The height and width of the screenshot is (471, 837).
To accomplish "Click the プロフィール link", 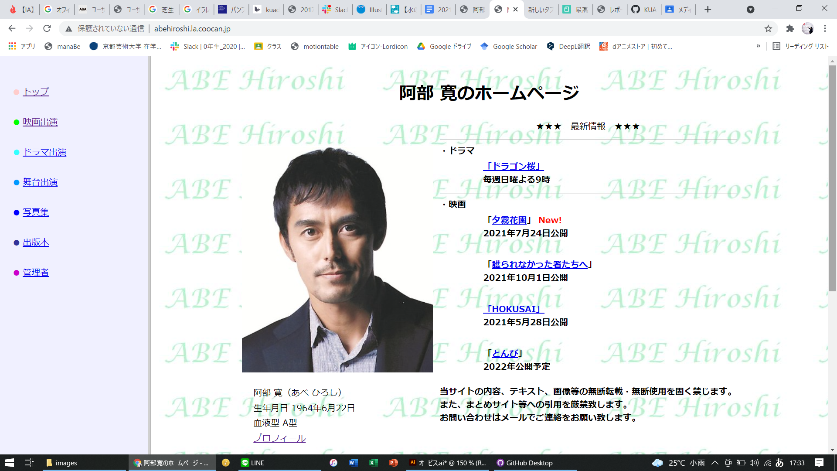I will [279, 438].
